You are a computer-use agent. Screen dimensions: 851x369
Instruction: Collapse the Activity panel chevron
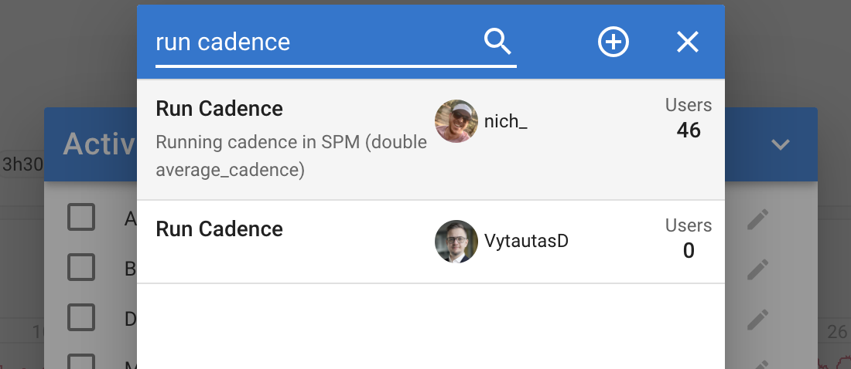point(781,144)
